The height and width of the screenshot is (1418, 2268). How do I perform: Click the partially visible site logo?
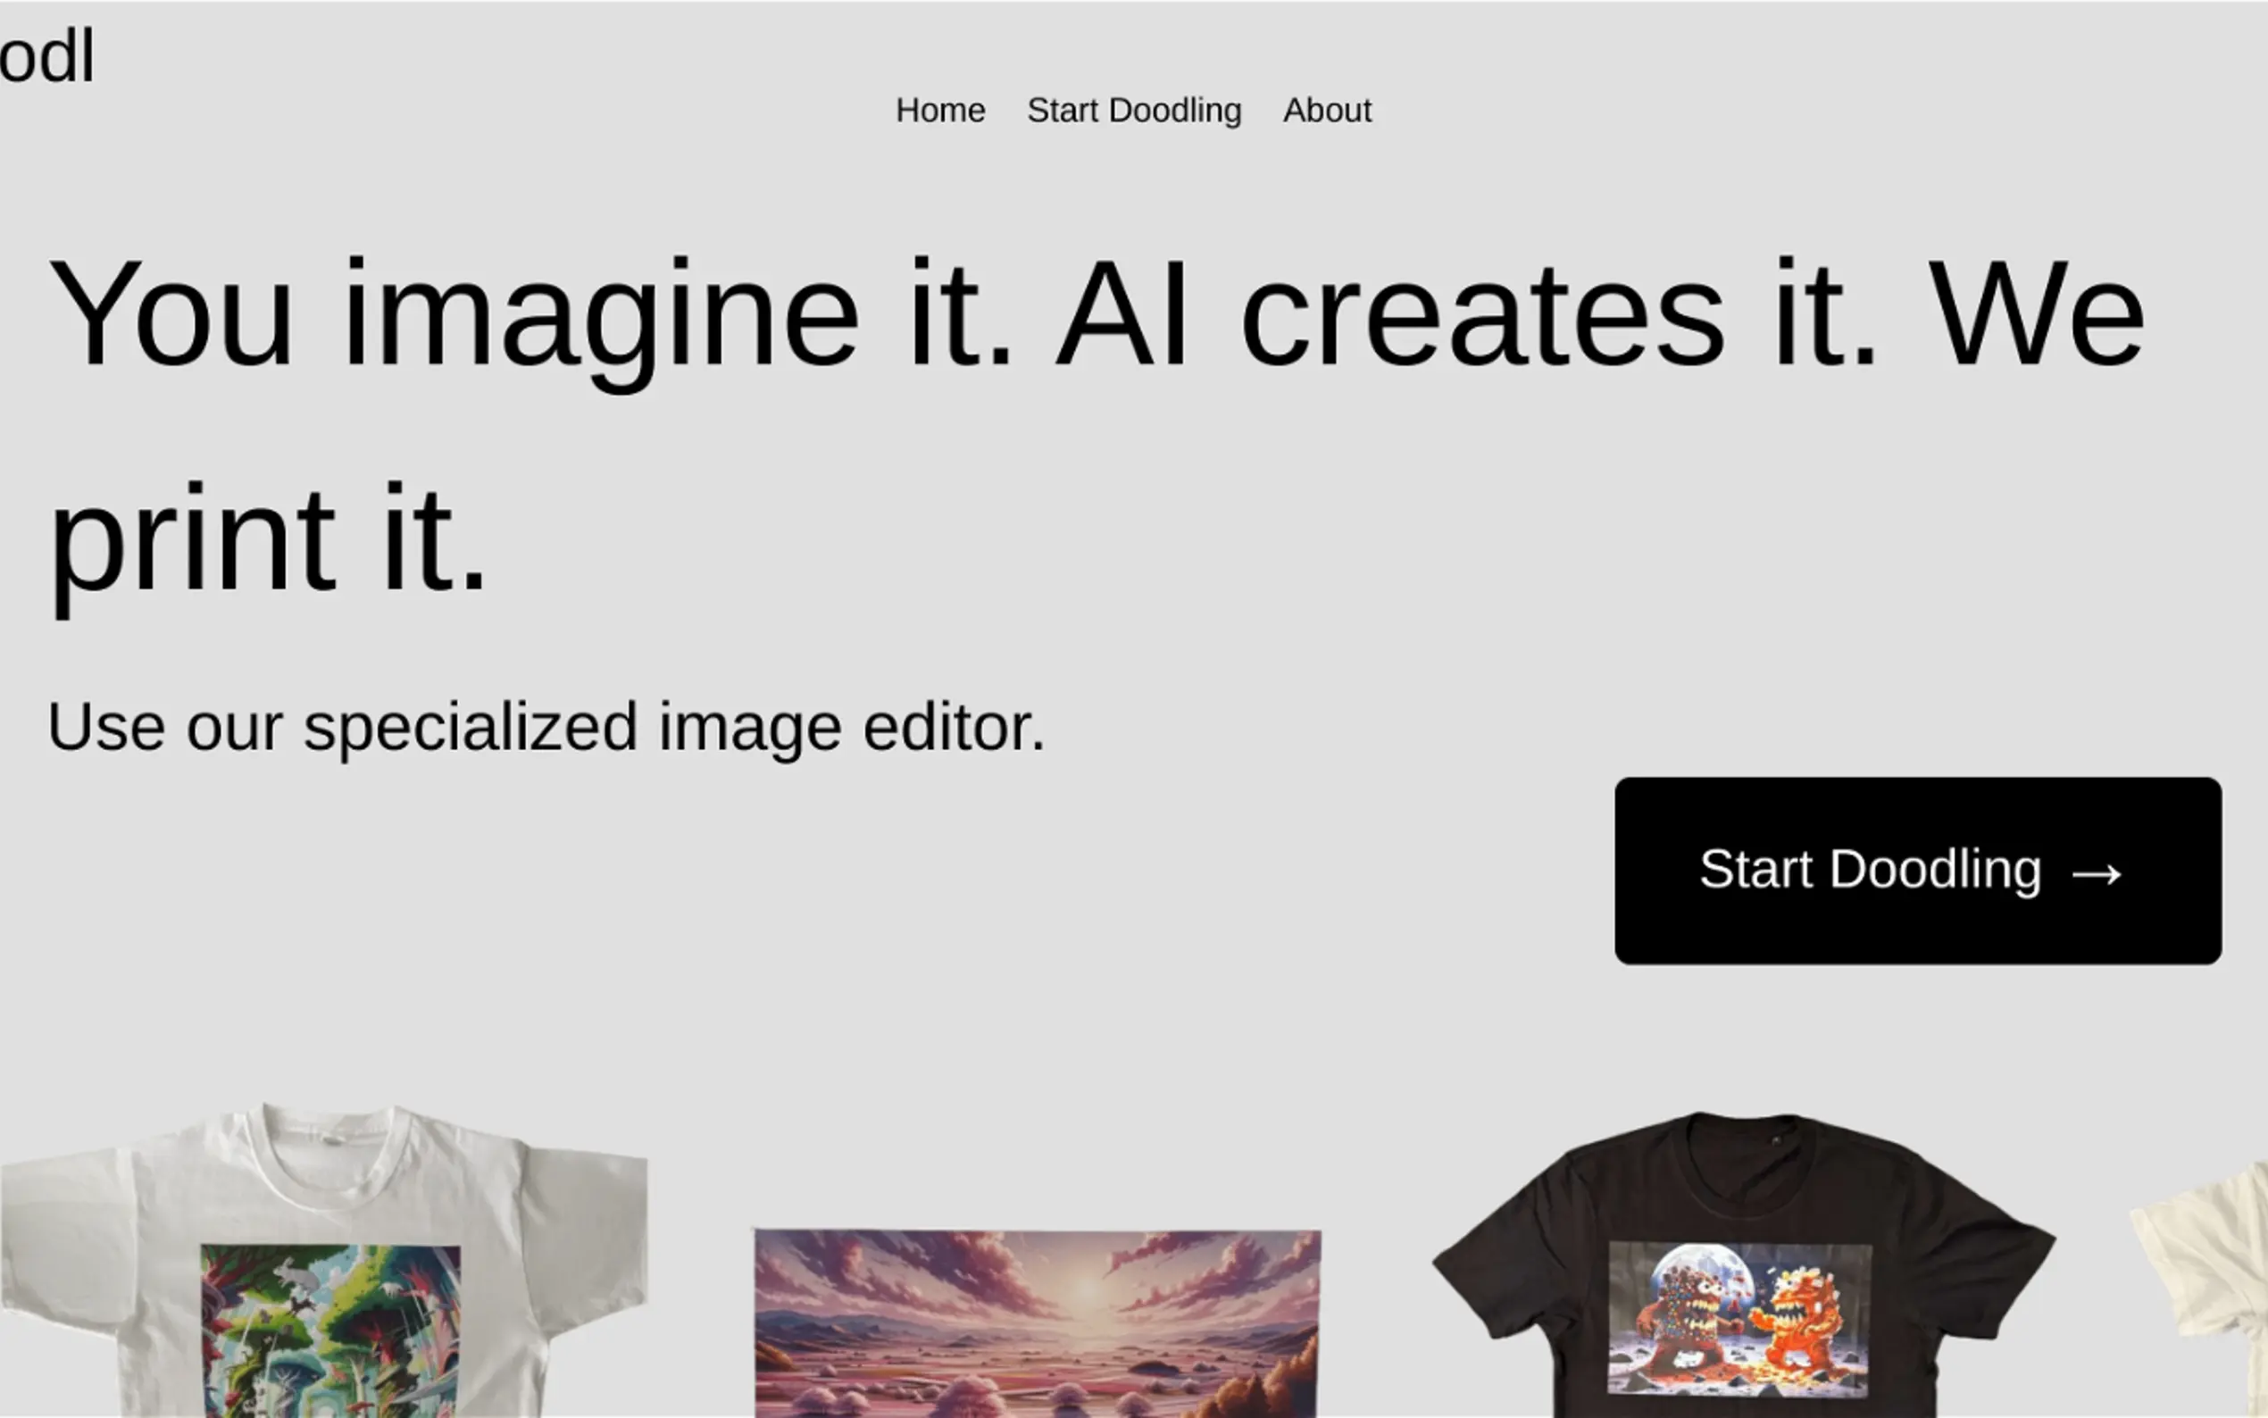click(47, 56)
